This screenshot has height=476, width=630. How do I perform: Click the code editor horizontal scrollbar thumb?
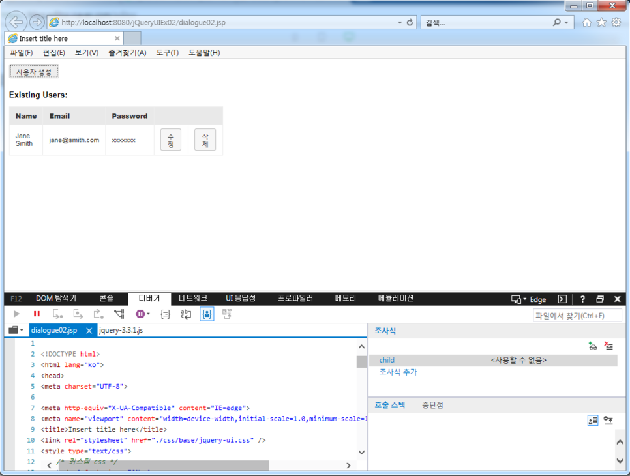click(163, 466)
